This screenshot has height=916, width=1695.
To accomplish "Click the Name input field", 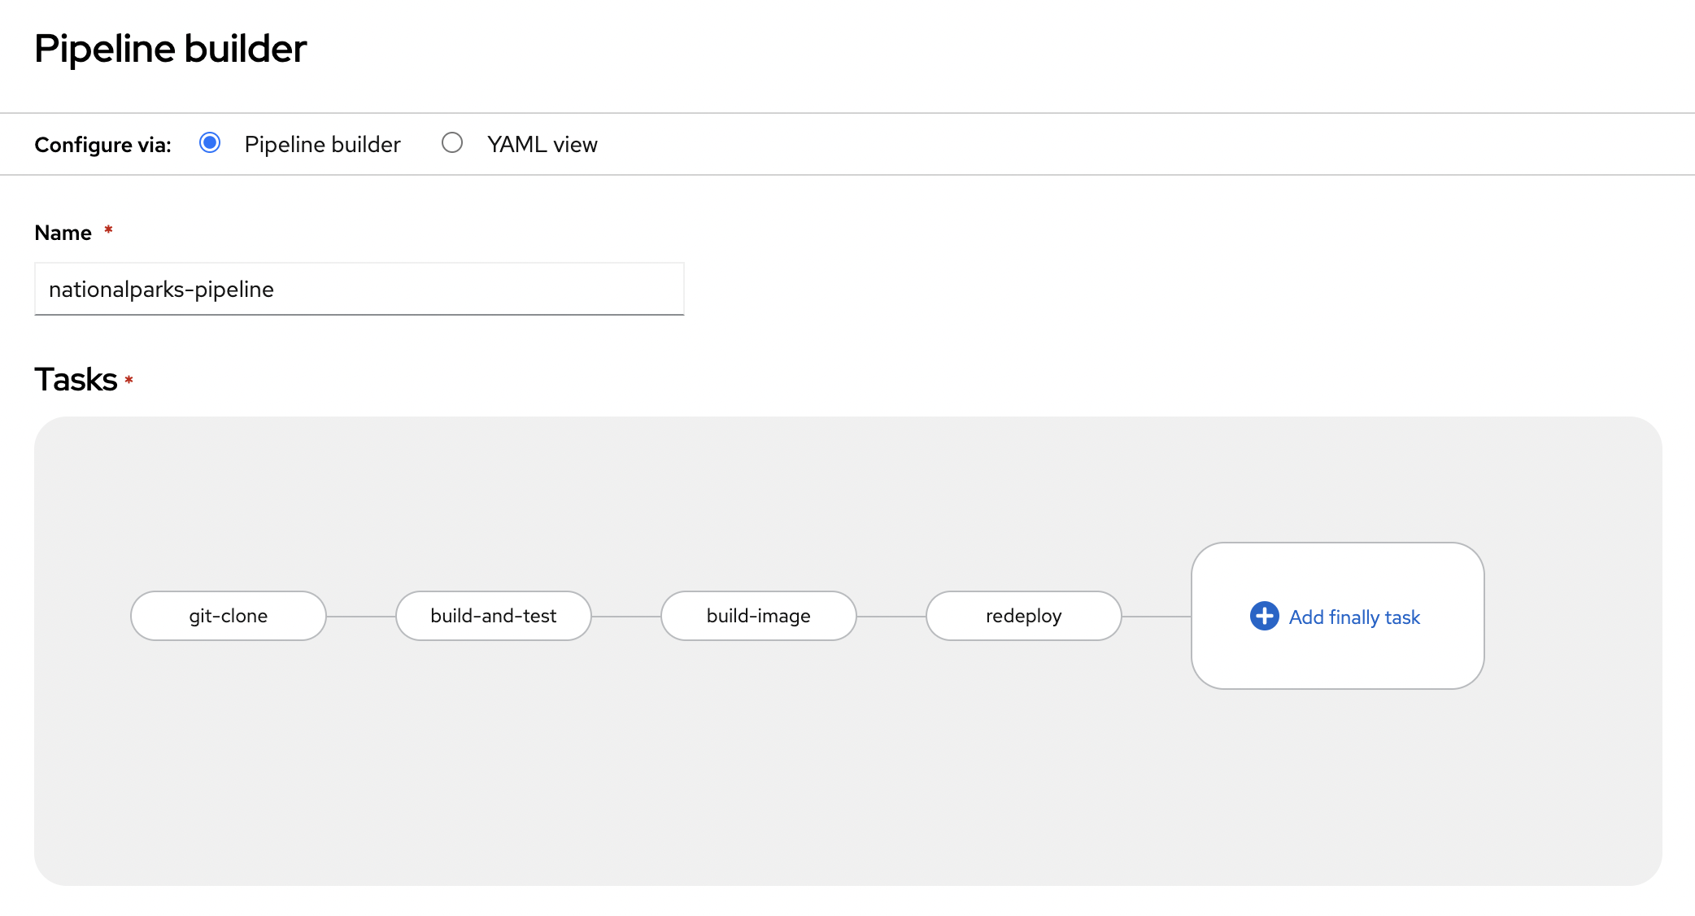I will pyautogui.click(x=359, y=289).
